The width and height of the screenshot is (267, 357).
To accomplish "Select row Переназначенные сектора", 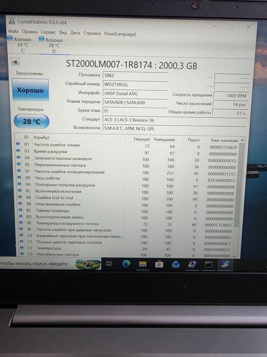I will pos(127,166).
